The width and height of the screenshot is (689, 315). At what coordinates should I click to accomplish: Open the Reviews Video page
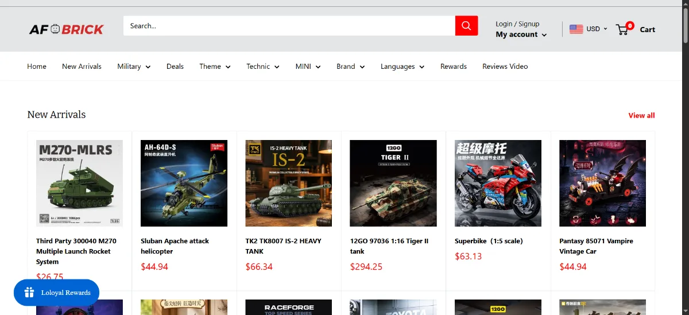(505, 67)
